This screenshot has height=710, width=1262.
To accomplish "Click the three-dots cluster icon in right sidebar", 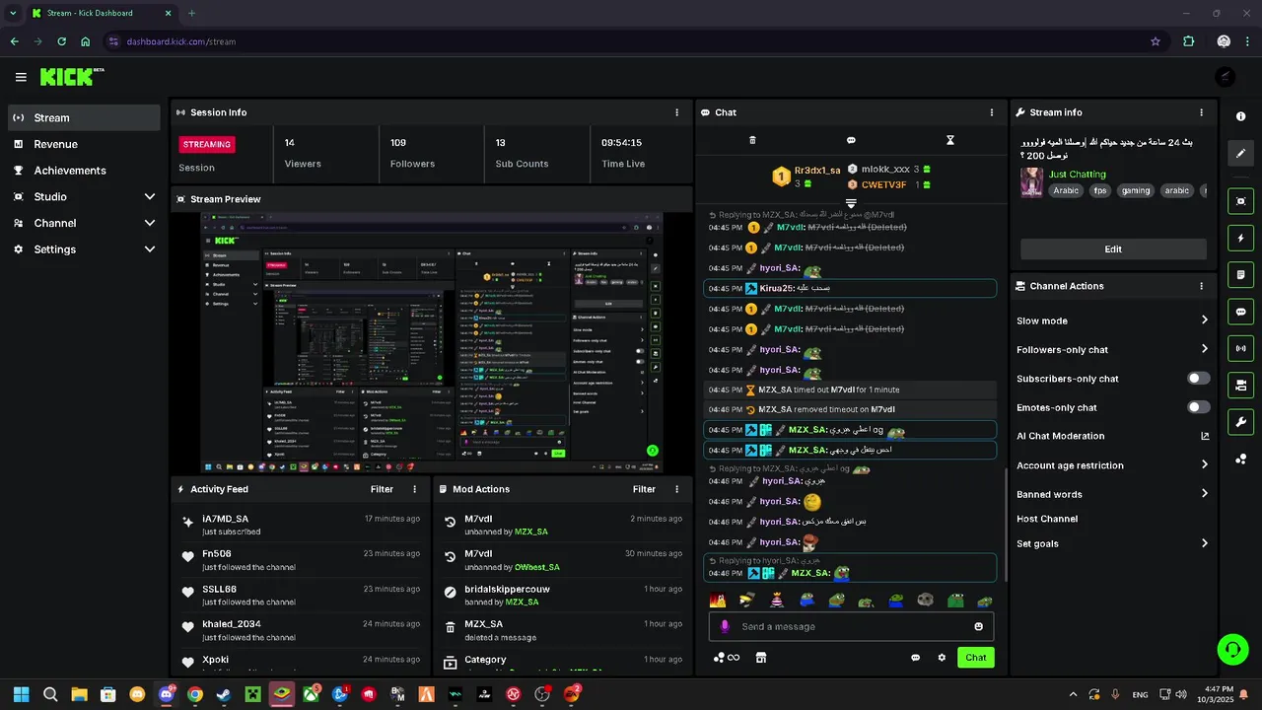I will click(x=1240, y=460).
